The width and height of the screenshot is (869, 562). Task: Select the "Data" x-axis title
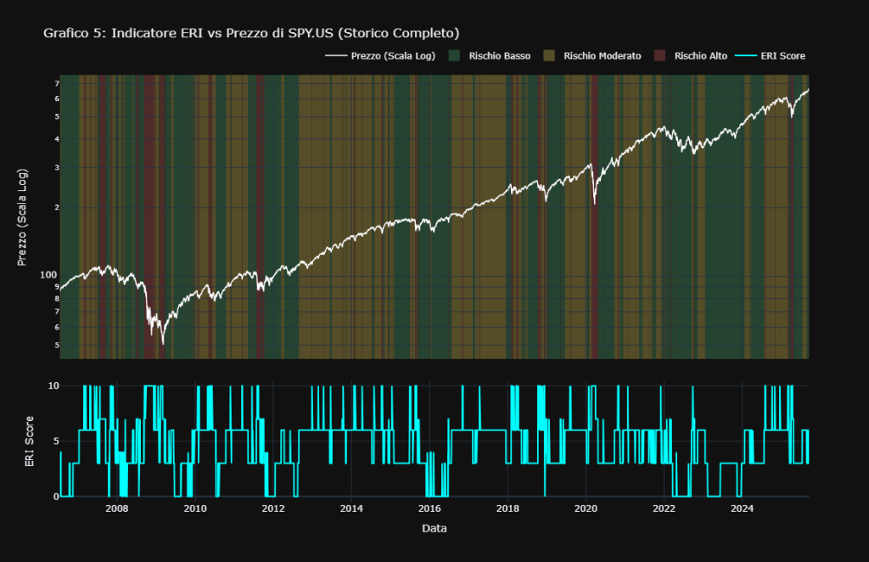(x=434, y=528)
